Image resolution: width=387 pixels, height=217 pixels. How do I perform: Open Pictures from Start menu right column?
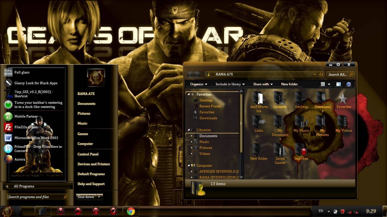pos(84,113)
